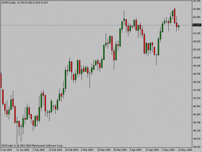Select the 52.355 price level label

(197, 17)
